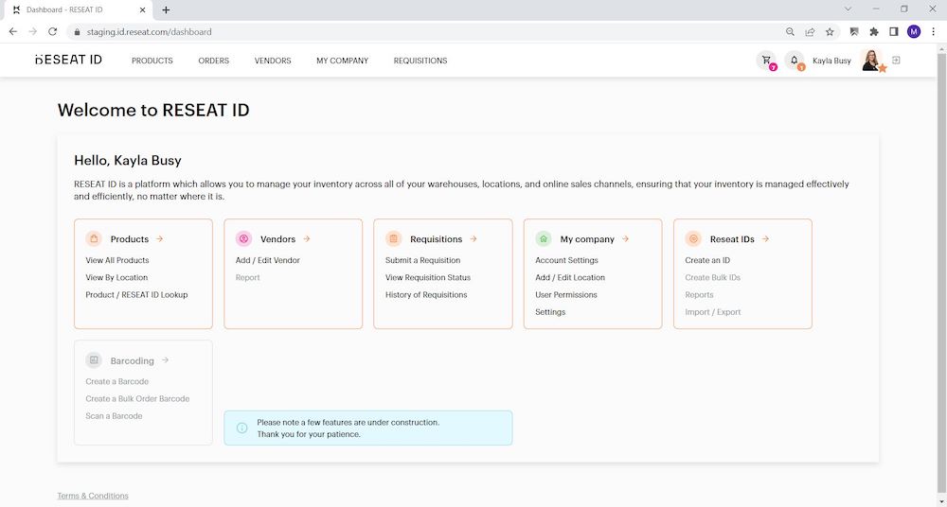947x507 pixels.
Task: Click Report under Vendors
Action: point(247,278)
